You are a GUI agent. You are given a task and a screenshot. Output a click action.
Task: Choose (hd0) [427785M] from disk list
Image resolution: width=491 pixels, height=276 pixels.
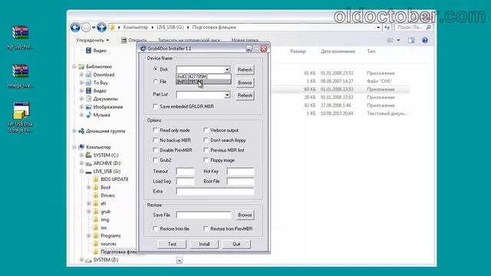[x=203, y=77]
